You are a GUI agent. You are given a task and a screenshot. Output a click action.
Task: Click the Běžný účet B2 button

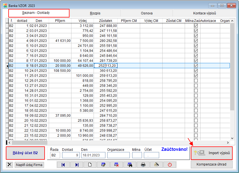coord(25,153)
